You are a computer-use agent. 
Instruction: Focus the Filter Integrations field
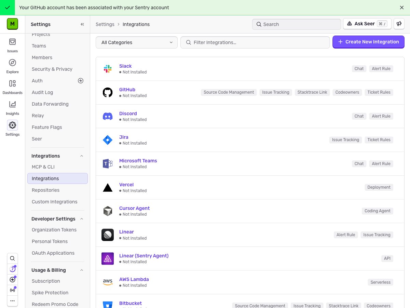pyautogui.click(x=255, y=42)
